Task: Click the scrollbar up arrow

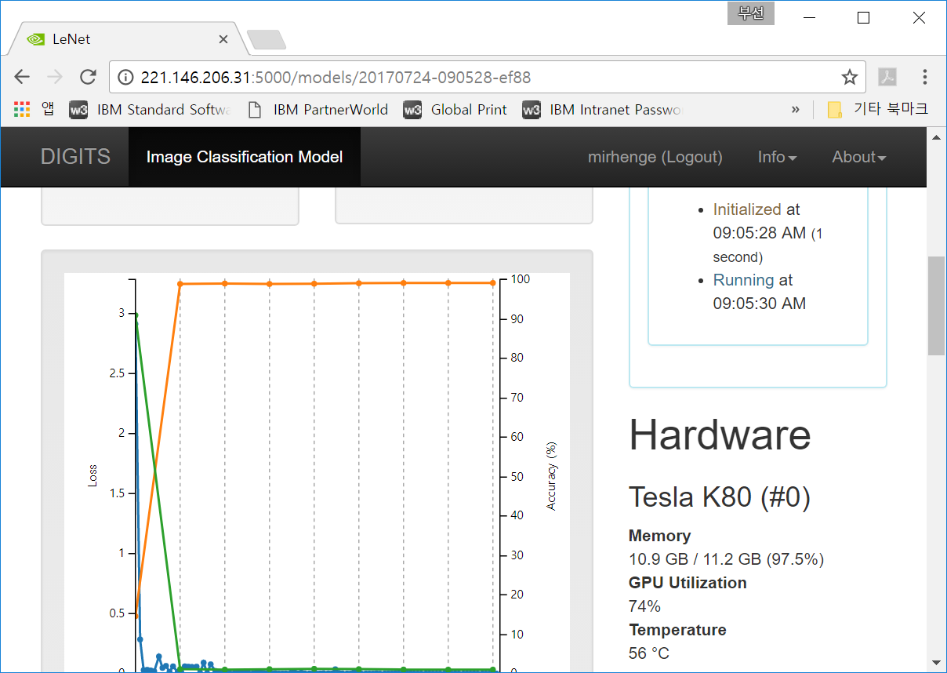Action: pos(936,136)
